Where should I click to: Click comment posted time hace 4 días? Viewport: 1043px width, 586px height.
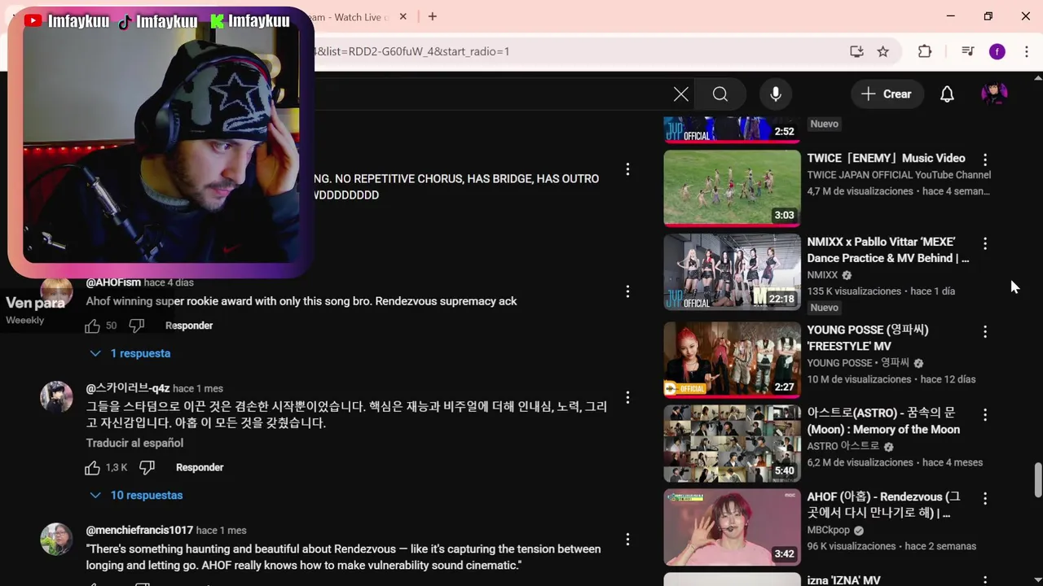(x=169, y=282)
